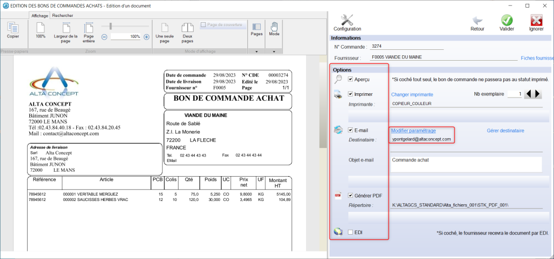The width and height of the screenshot is (554, 259).
Task: Open the Rechercher tab
Action: (x=63, y=16)
